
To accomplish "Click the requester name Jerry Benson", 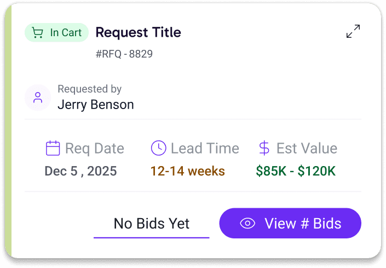I will pos(96,104).
